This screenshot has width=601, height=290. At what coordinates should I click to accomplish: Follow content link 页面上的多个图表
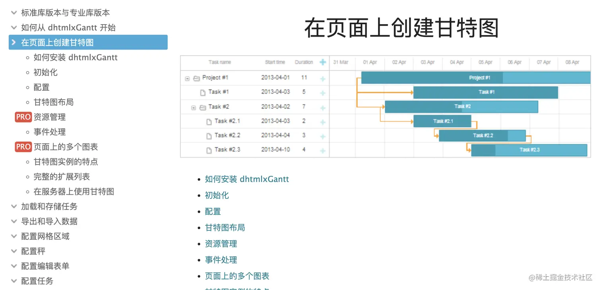pos(237,276)
